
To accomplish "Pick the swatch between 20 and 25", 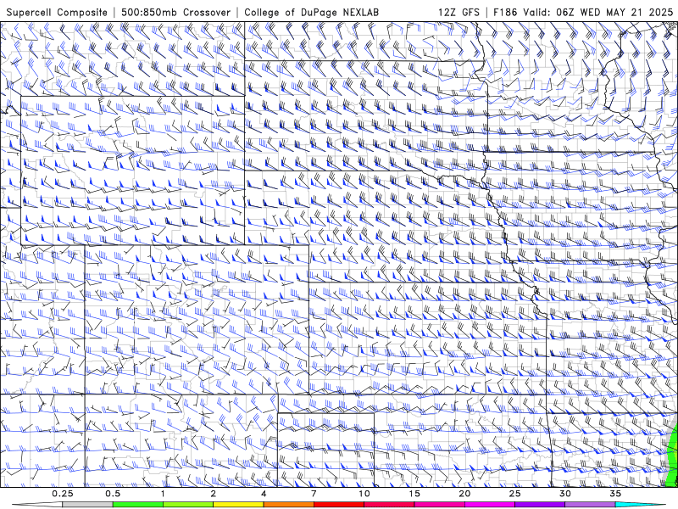I will [490, 505].
